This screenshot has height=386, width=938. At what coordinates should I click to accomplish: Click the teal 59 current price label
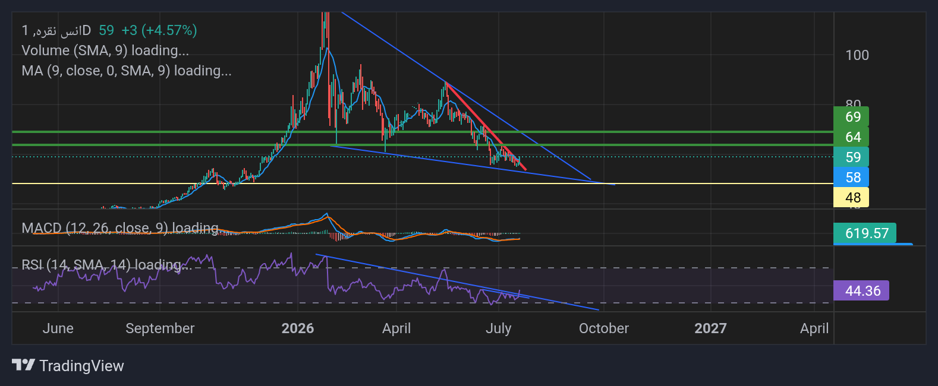[x=851, y=157]
